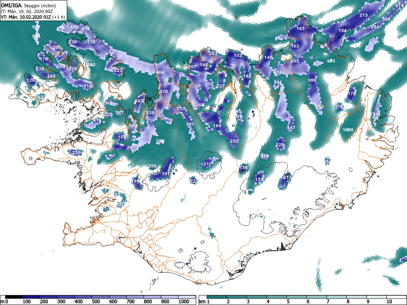Click the visibility value '223'
Image resolution: width=407 pixels, height=305 pixels.
click(118, 70)
